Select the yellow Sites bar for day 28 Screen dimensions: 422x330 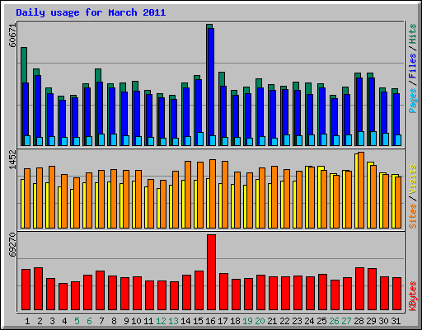point(356,191)
